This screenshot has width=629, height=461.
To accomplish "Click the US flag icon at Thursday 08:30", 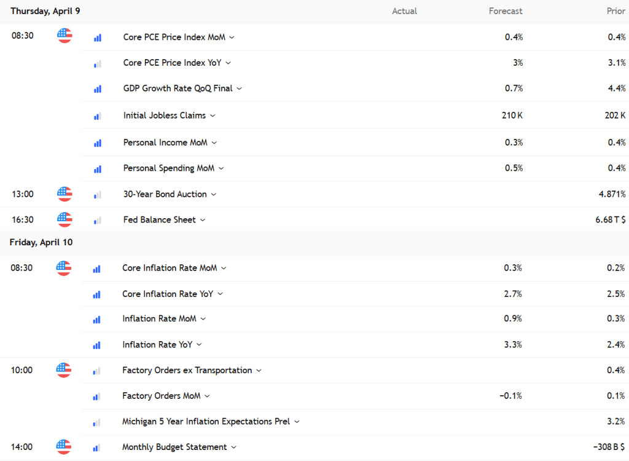I will (64, 36).
